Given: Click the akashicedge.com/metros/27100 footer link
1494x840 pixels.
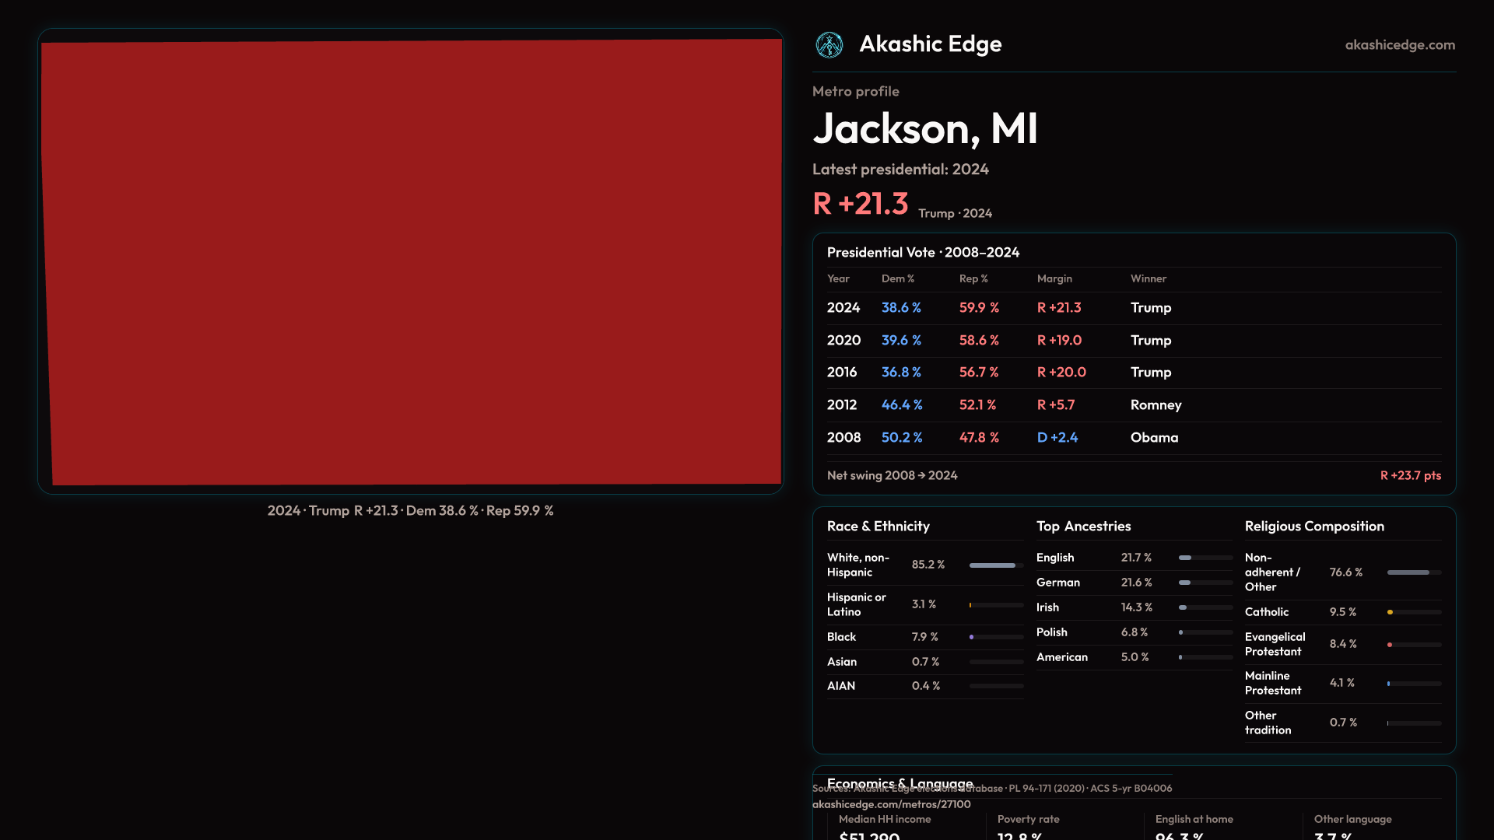Looking at the screenshot, I should pos(891,804).
